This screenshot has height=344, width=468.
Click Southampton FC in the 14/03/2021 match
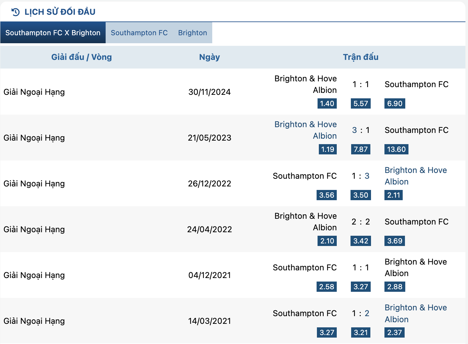305,313
